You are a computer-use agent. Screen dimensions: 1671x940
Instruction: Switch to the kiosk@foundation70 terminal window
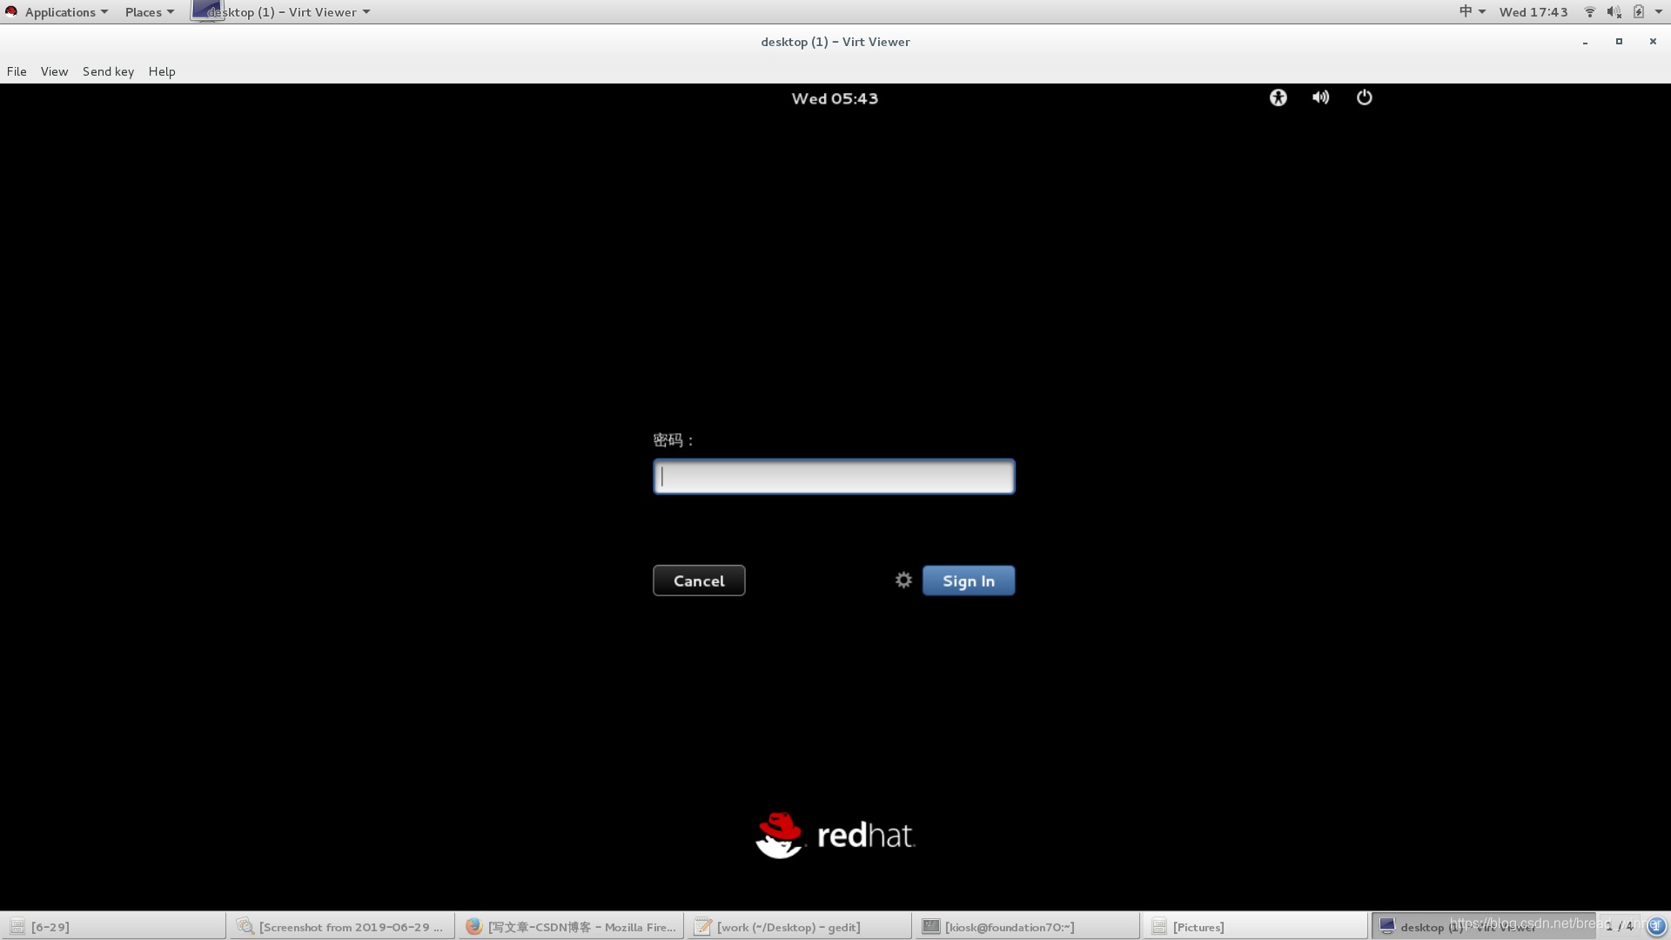click(x=1027, y=926)
